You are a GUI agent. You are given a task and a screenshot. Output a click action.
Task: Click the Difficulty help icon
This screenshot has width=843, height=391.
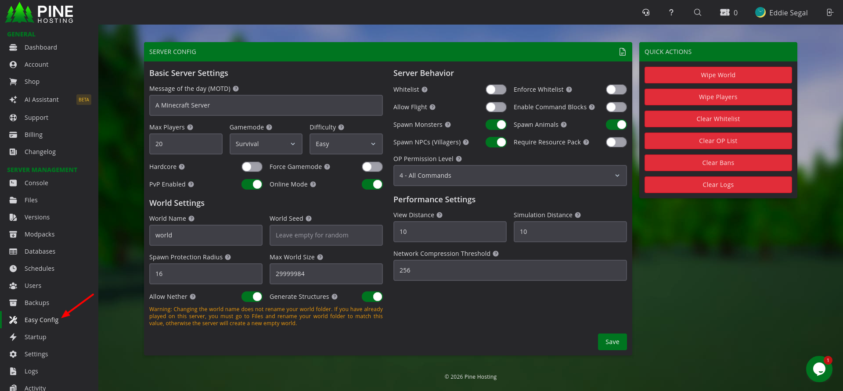(x=341, y=127)
